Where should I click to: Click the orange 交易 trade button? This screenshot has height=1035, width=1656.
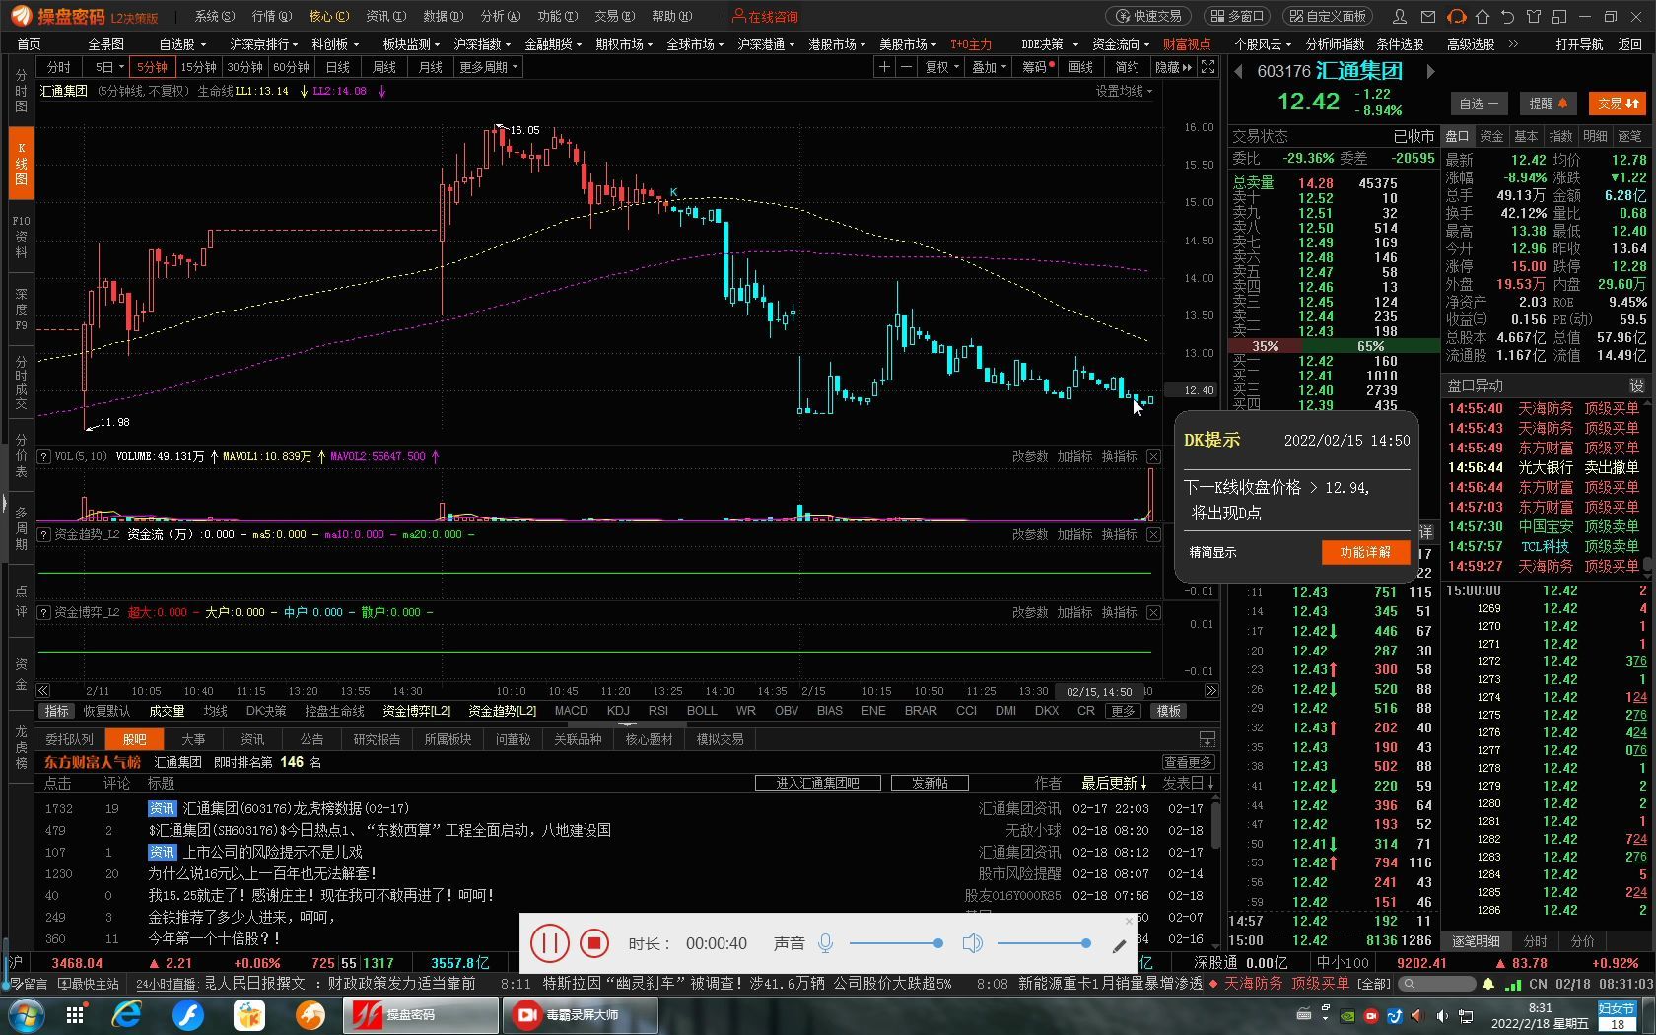coord(1618,103)
